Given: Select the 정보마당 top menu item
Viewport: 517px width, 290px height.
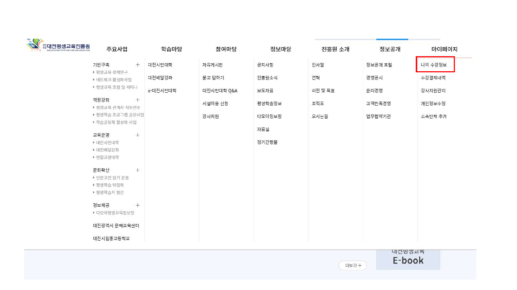Looking at the screenshot, I should point(280,49).
